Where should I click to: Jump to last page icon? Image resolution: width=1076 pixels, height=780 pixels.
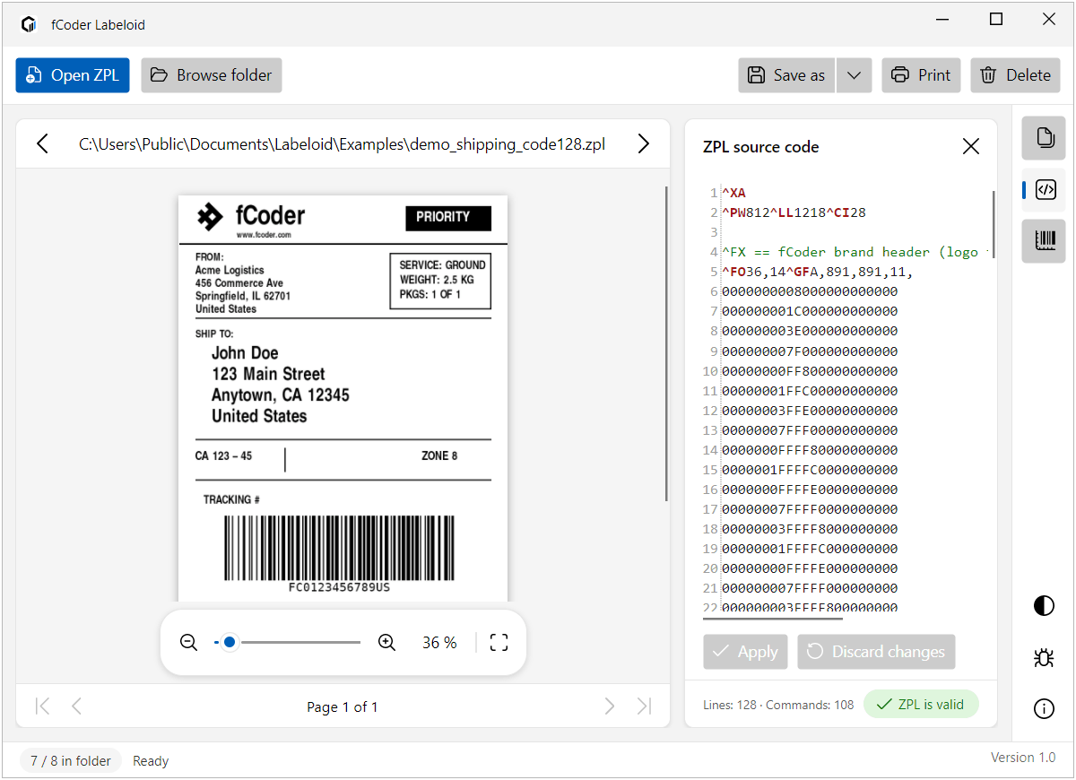(x=644, y=706)
